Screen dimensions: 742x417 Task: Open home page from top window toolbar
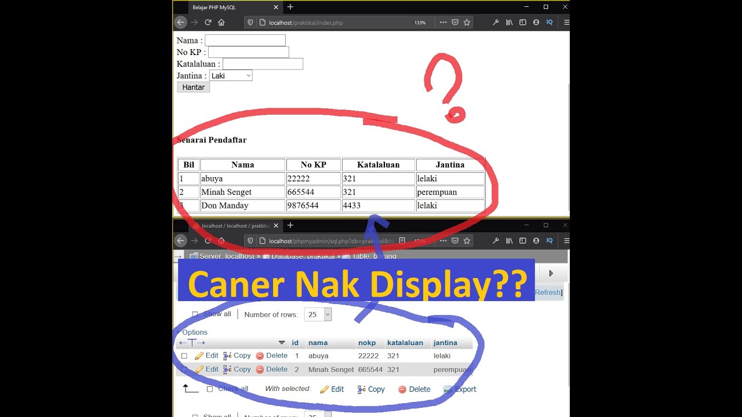(221, 23)
